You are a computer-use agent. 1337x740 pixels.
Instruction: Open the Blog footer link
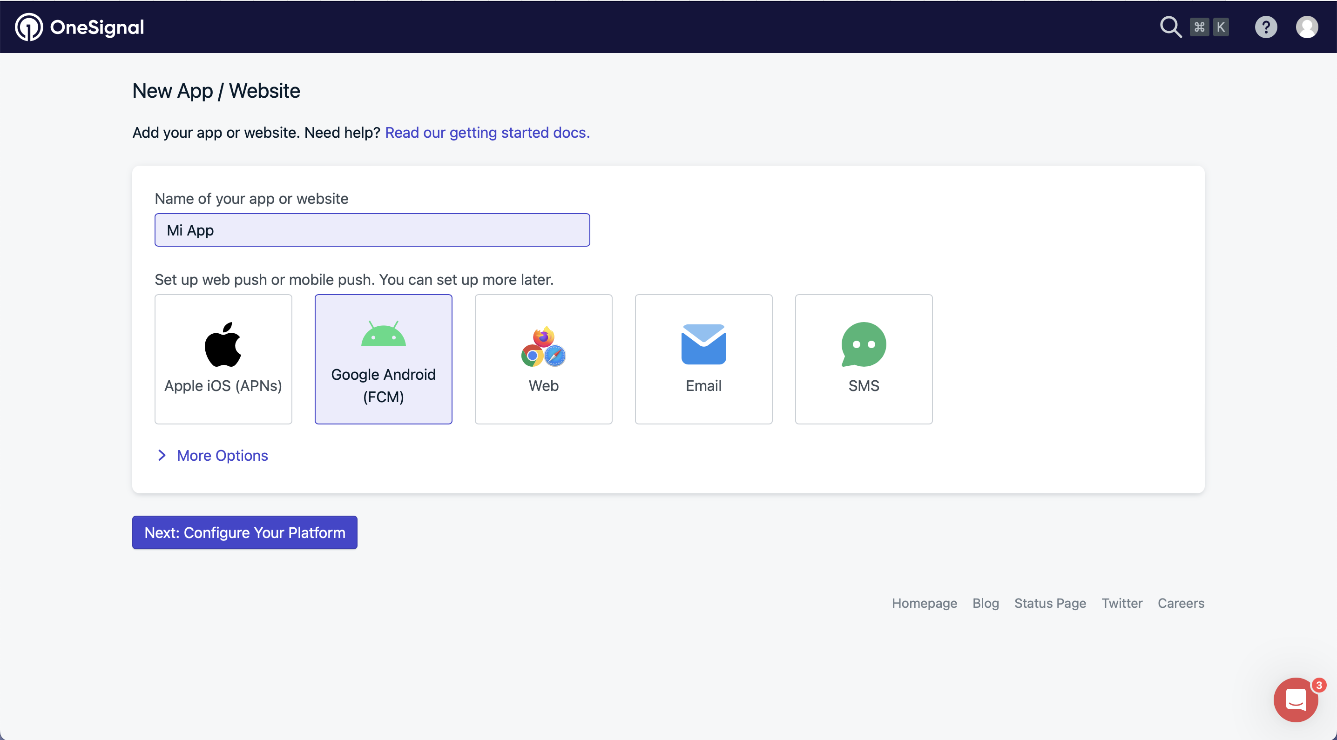(986, 603)
